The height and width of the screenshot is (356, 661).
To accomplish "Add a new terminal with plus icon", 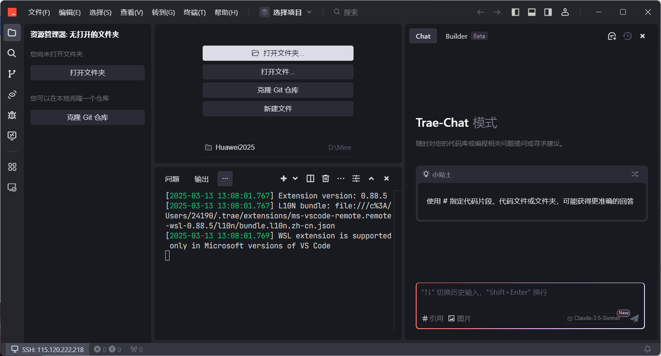I will (284, 179).
